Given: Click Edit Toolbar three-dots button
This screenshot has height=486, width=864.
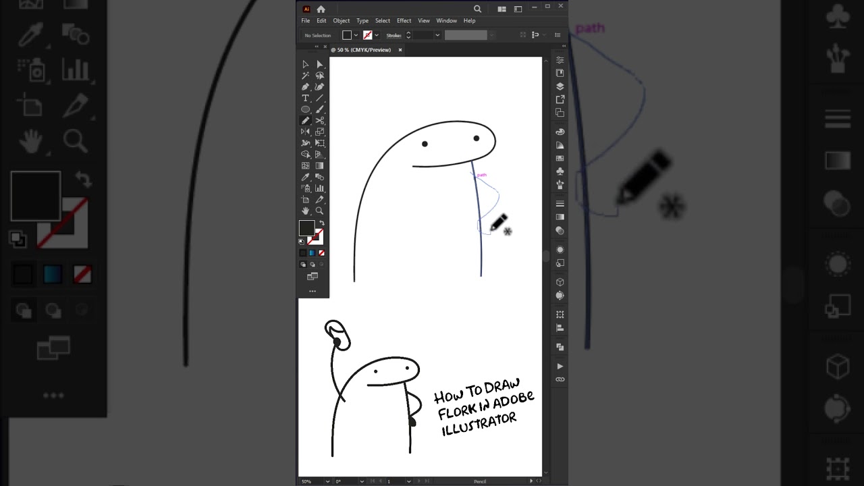Looking at the screenshot, I should pos(313,291).
